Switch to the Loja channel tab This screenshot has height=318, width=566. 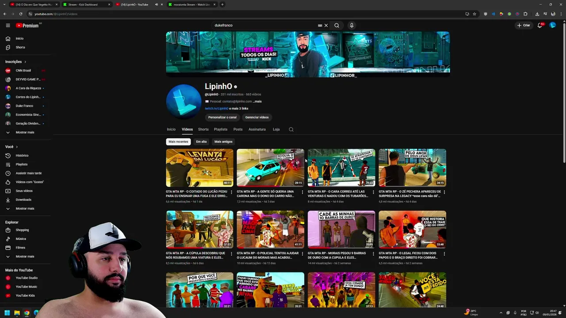click(276, 129)
